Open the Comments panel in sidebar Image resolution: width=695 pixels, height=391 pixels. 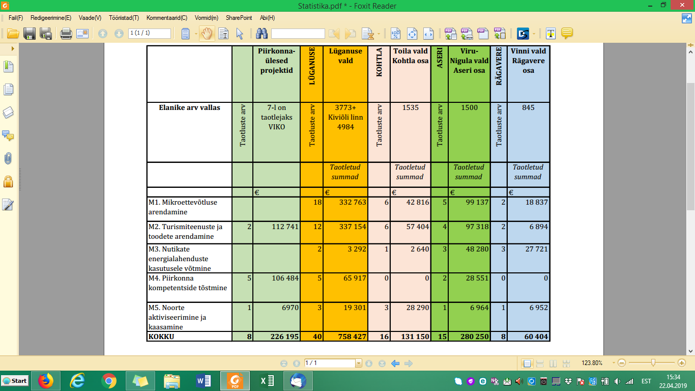click(9, 135)
